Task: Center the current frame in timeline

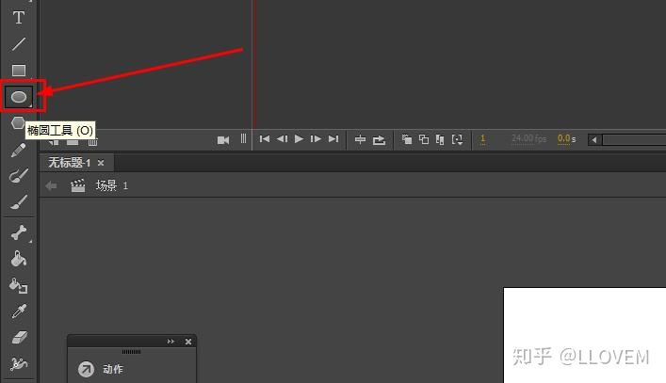Action: 360,139
